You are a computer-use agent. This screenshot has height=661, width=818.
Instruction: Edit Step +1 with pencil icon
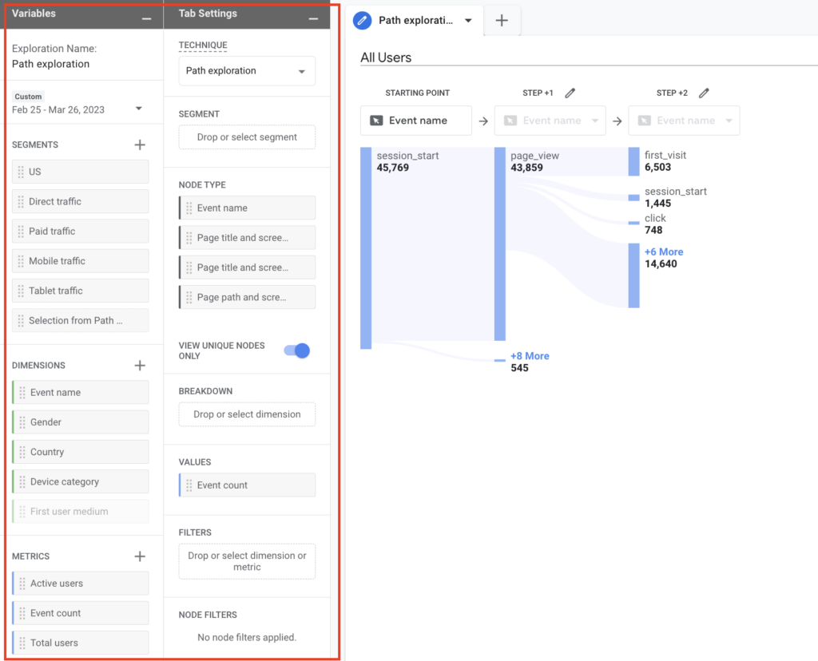coord(570,93)
